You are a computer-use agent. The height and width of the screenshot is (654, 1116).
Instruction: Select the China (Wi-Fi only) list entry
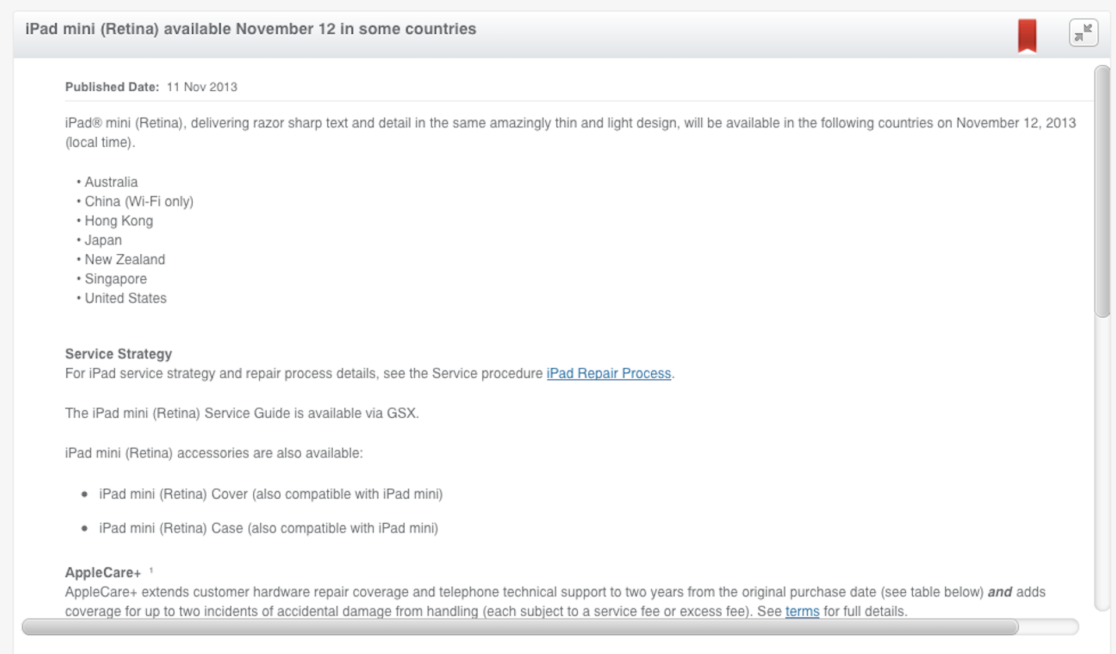pos(139,201)
